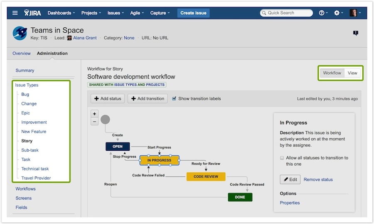Click the JIRA logo

[x=32, y=13]
